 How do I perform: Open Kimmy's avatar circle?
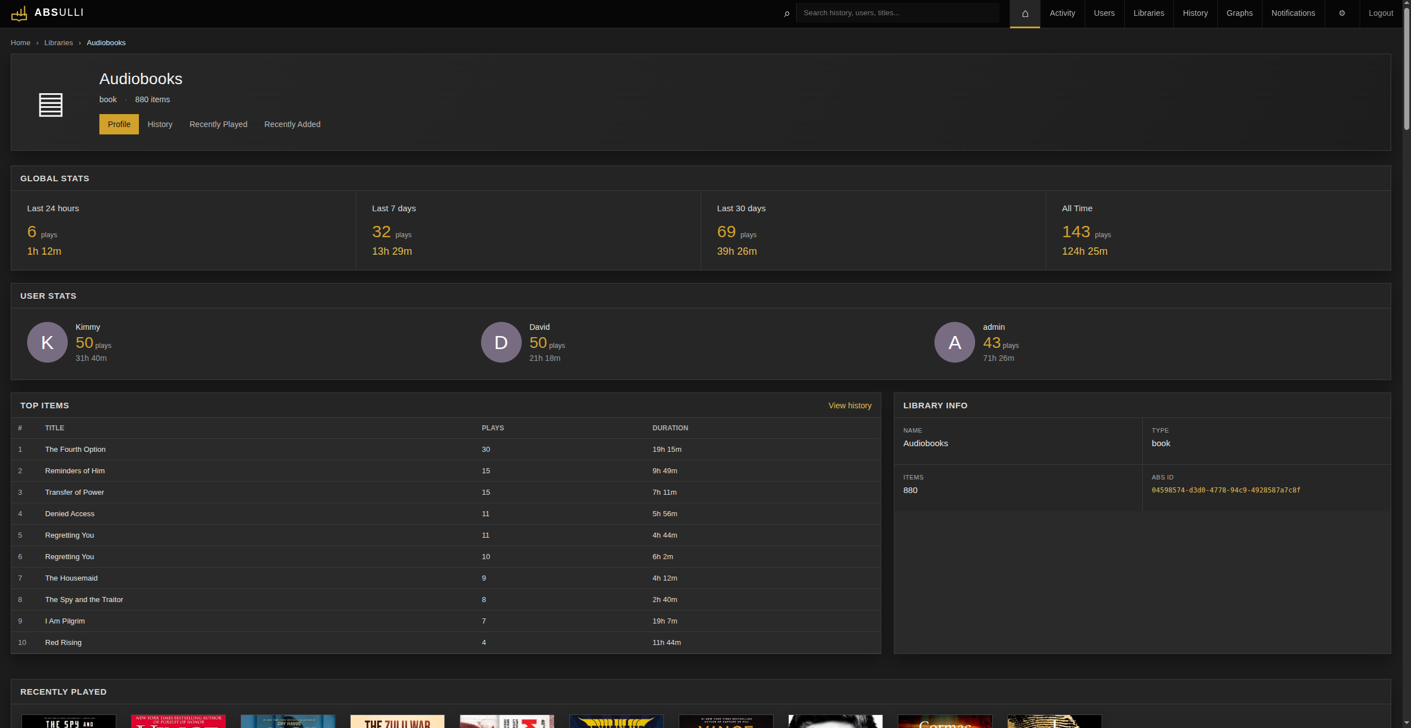click(47, 342)
